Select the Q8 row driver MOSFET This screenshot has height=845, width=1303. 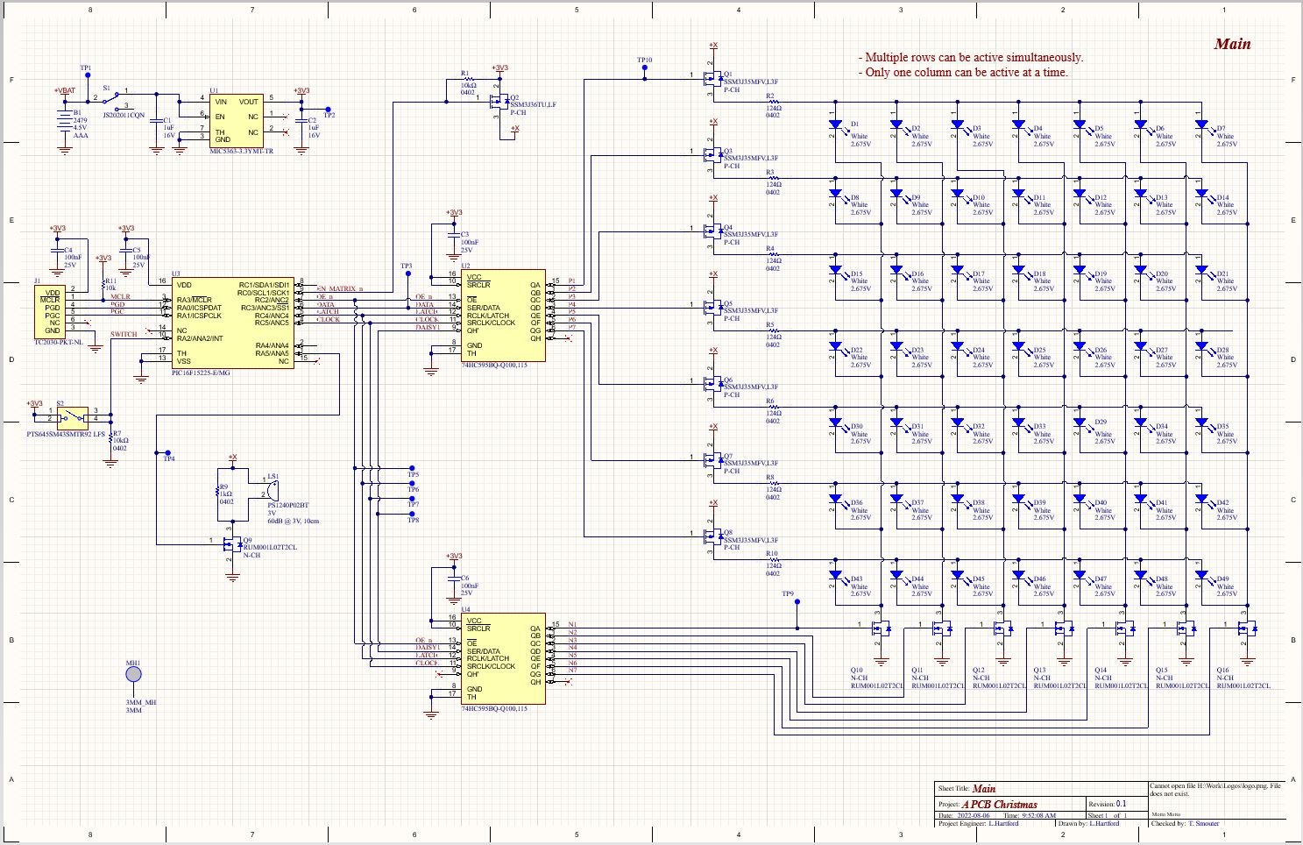point(712,536)
